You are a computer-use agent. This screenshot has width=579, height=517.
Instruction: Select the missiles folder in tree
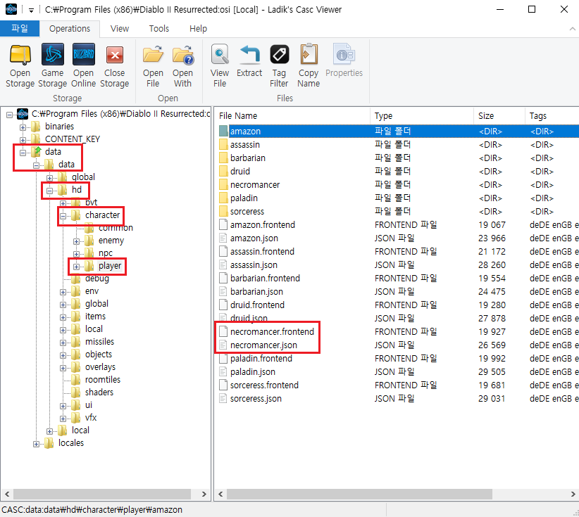(100, 341)
